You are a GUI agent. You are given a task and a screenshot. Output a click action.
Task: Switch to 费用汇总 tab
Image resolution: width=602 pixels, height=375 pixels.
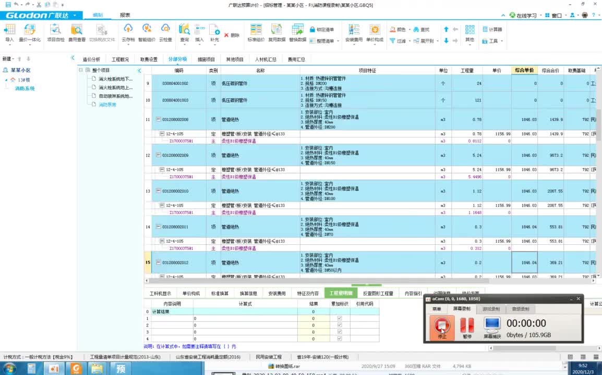click(x=296, y=59)
